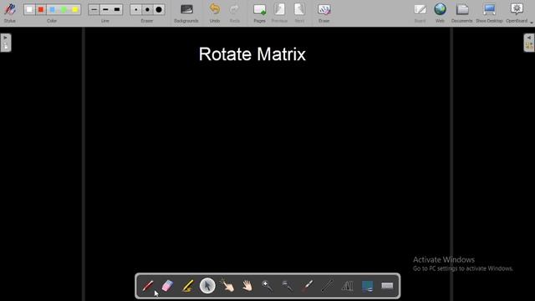Select the Write text tool
This screenshot has height=301, width=535.
pos(347,286)
